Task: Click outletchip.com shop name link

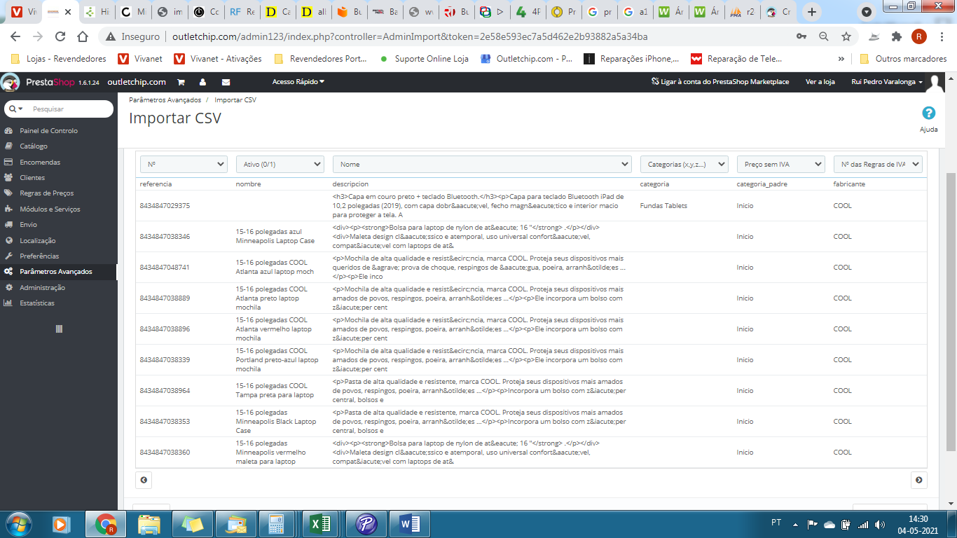Action: [x=137, y=82]
